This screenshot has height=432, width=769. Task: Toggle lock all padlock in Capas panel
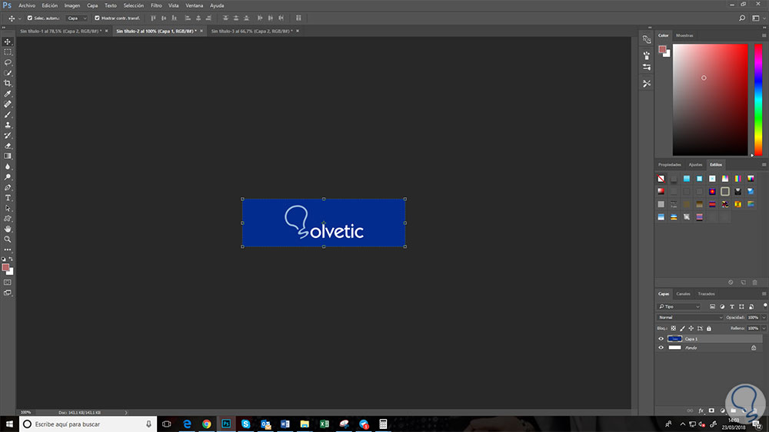pyautogui.click(x=709, y=328)
